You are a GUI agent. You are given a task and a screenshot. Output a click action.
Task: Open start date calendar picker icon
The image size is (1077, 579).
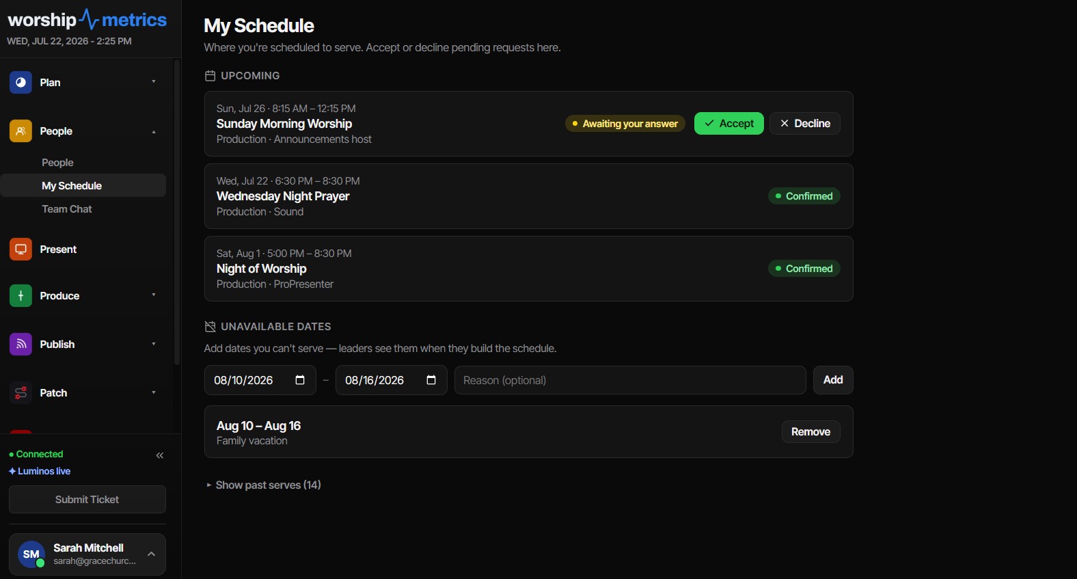coord(300,380)
